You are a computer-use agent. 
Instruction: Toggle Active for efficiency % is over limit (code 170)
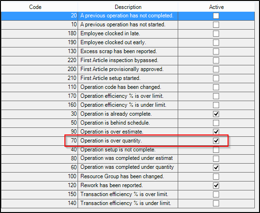216,96
